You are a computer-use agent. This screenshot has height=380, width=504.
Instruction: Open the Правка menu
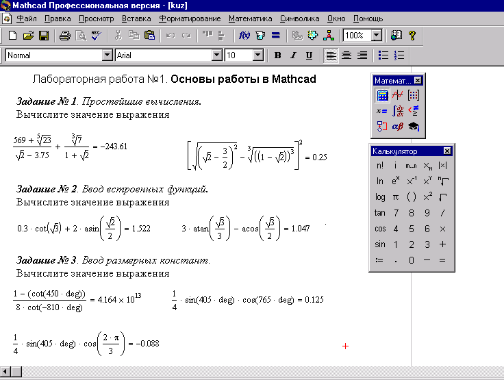[58, 18]
